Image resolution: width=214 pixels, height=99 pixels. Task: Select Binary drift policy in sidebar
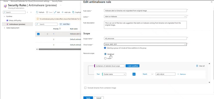point(15,20)
